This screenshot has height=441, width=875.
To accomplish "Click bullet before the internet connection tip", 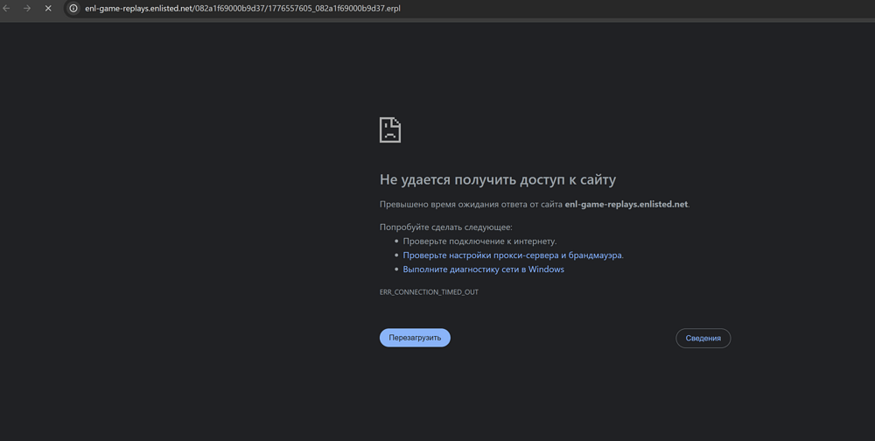I will (x=396, y=241).
